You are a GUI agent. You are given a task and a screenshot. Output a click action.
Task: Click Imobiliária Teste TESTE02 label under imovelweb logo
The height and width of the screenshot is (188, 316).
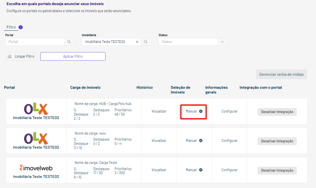[x=36, y=177]
